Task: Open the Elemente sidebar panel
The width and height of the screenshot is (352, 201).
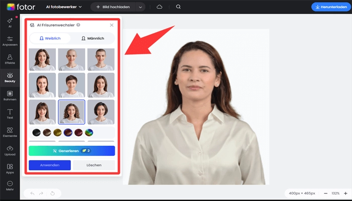Action: point(10,132)
